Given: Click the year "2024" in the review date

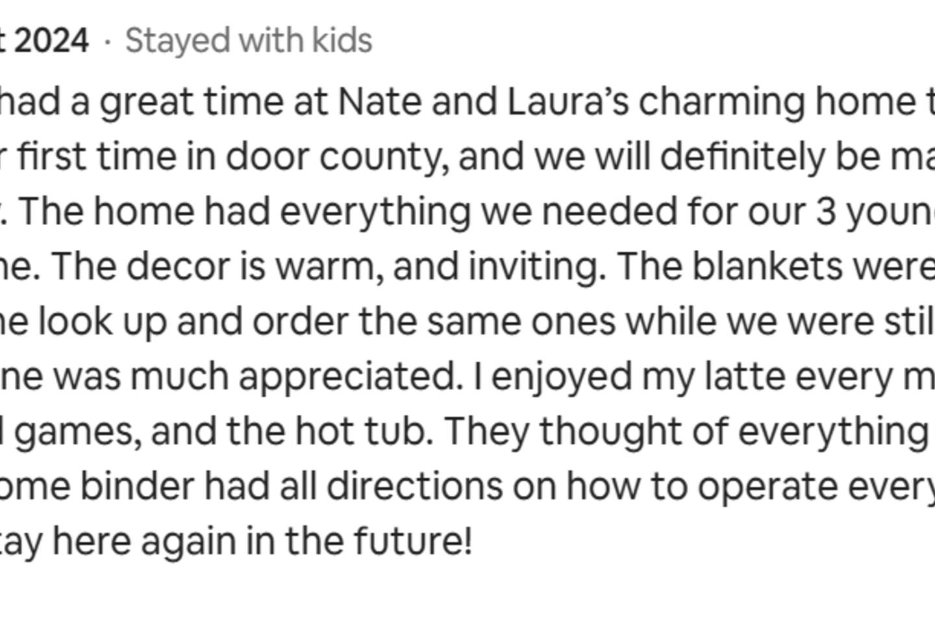Looking at the screenshot, I should click(x=51, y=40).
